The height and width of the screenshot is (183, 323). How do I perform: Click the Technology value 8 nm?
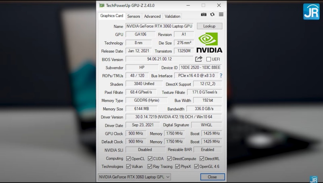[138, 43]
